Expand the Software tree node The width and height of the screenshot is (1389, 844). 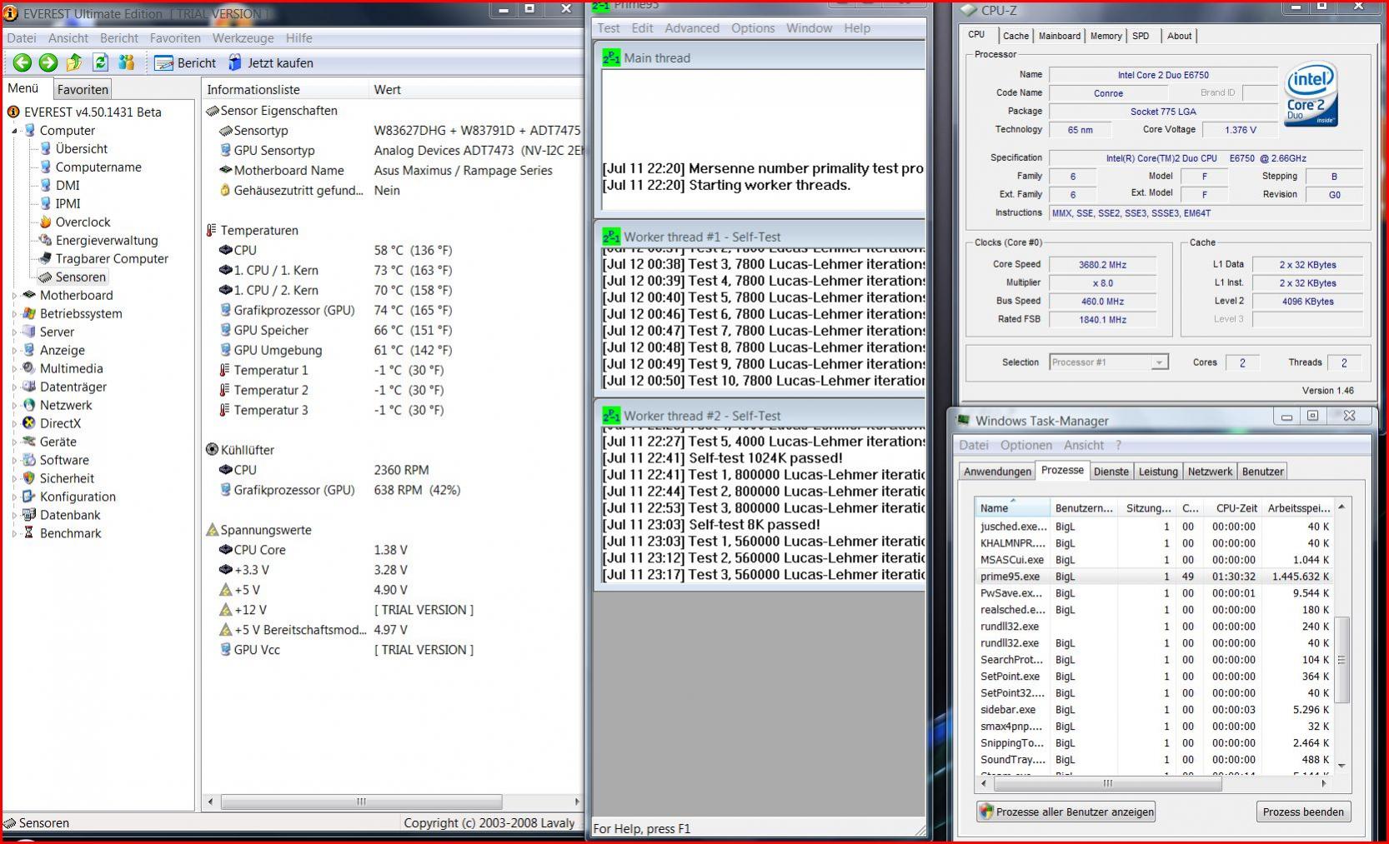click(x=14, y=460)
